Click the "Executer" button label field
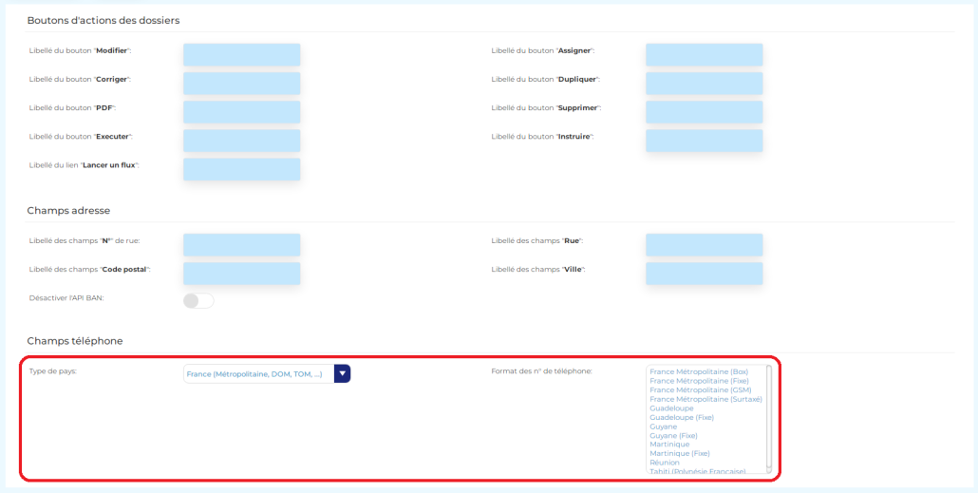978x493 pixels. click(241, 141)
